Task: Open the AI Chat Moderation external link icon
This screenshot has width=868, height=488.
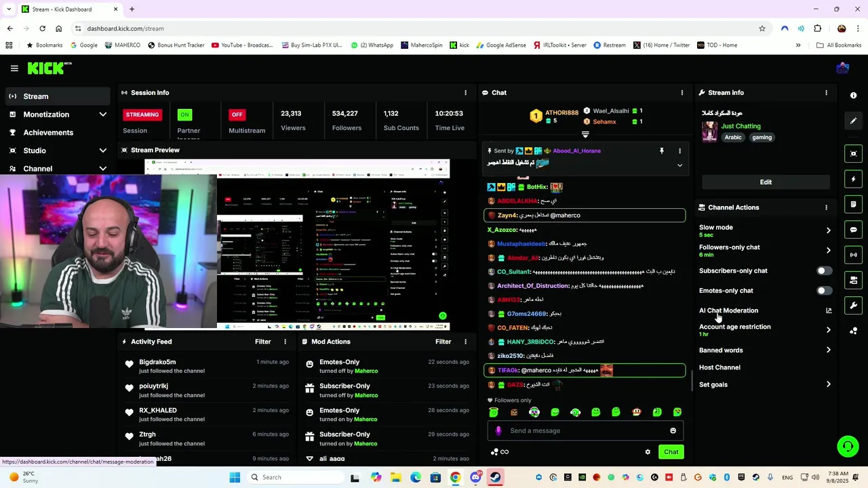Action: (x=829, y=310)
